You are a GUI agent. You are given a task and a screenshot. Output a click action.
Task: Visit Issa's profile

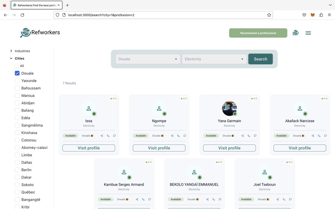(x=89, y=148)
